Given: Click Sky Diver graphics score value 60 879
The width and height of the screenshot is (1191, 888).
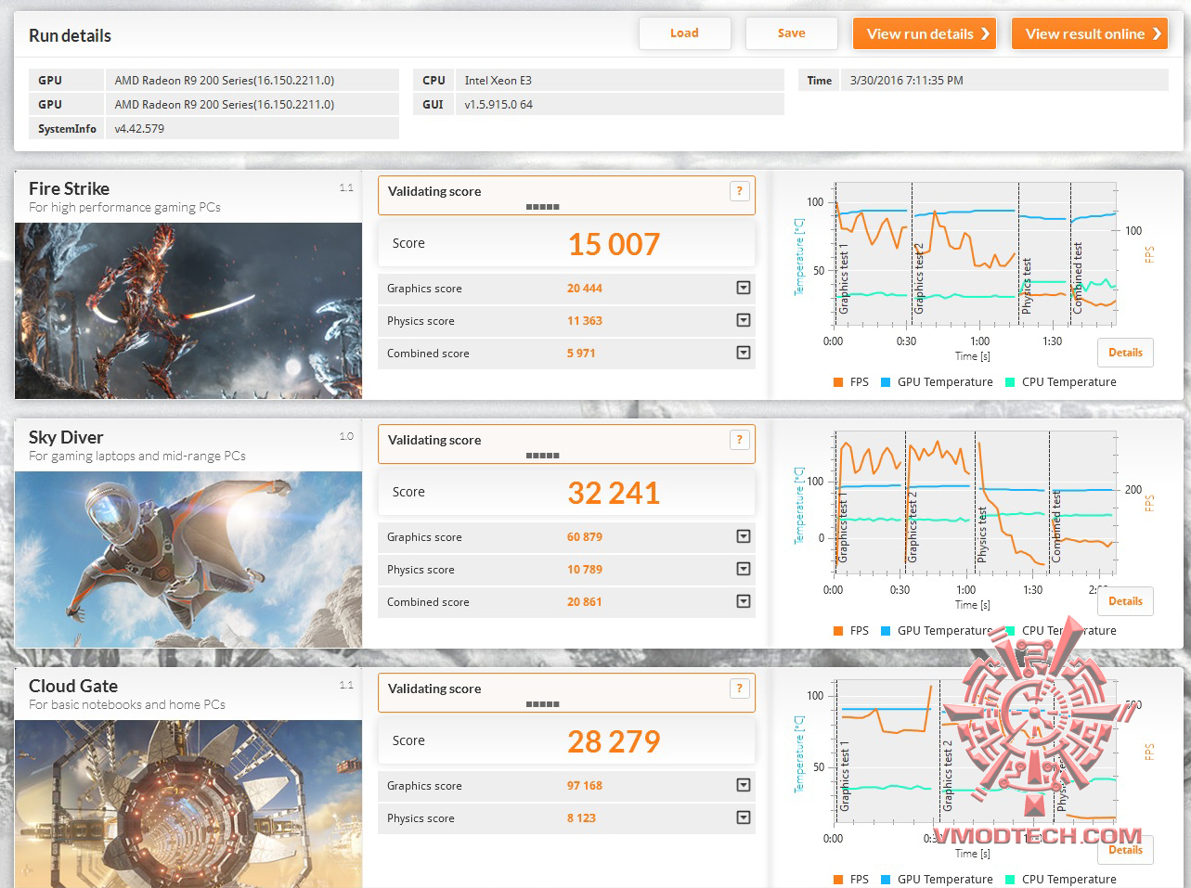Looking at the screenshot, I should point(585,537).
